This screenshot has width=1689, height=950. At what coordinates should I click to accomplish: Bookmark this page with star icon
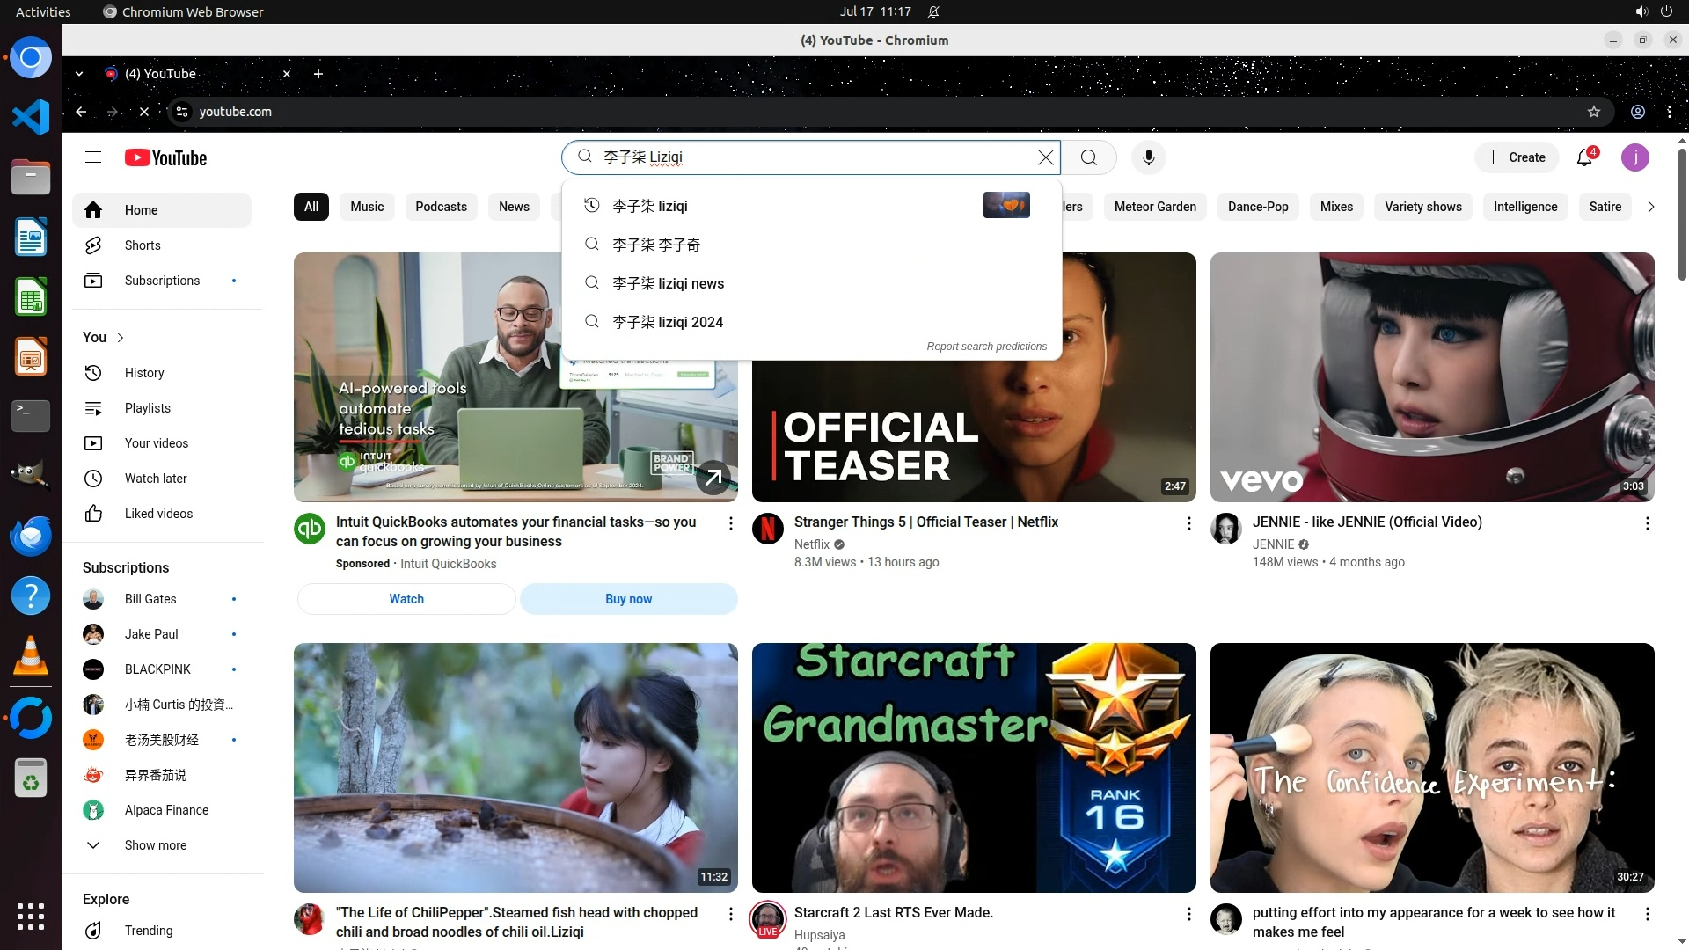1593,112
